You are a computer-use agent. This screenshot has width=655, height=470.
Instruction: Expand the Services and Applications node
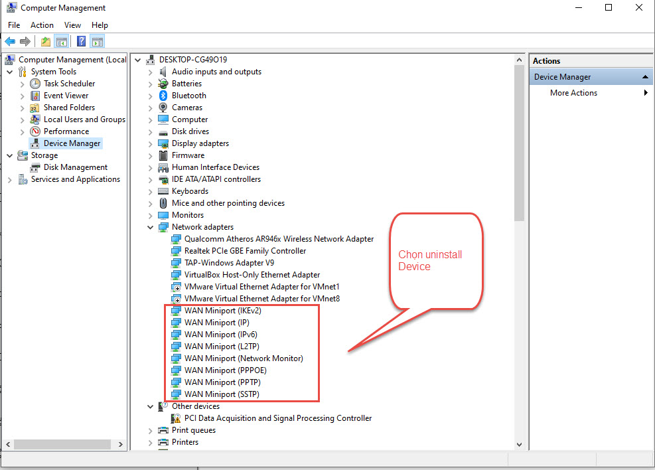10,180
